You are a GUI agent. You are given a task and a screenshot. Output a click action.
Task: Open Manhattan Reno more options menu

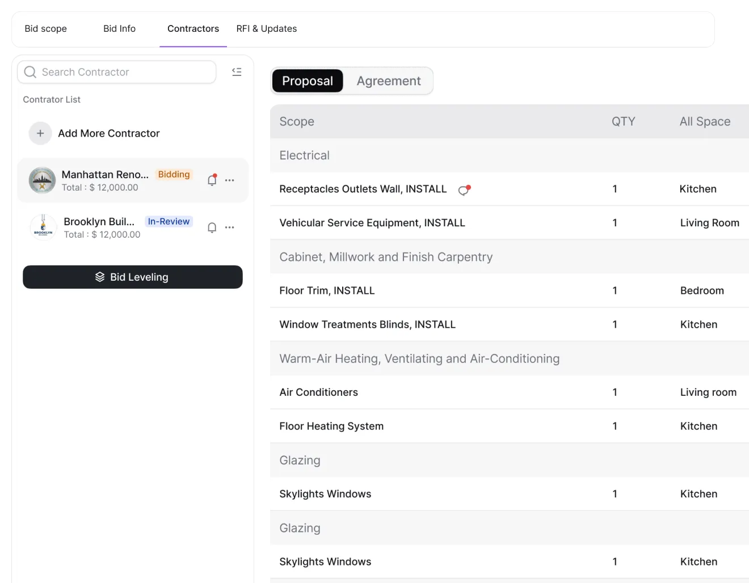[x=230, y=180]
